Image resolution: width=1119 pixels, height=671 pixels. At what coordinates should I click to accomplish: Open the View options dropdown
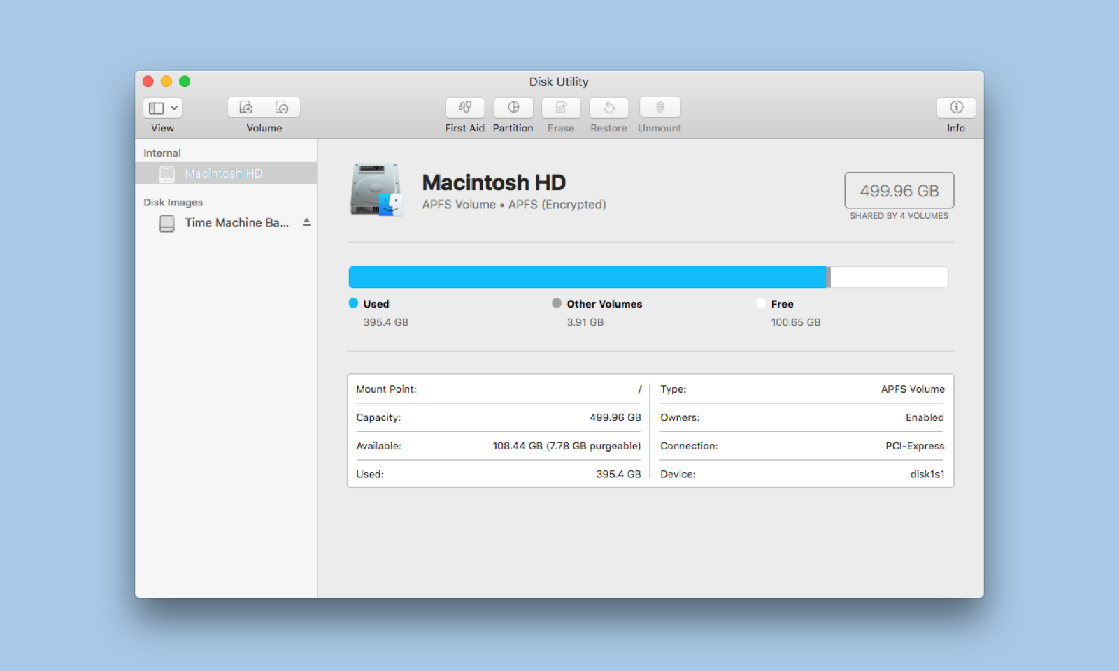(162, 108)
